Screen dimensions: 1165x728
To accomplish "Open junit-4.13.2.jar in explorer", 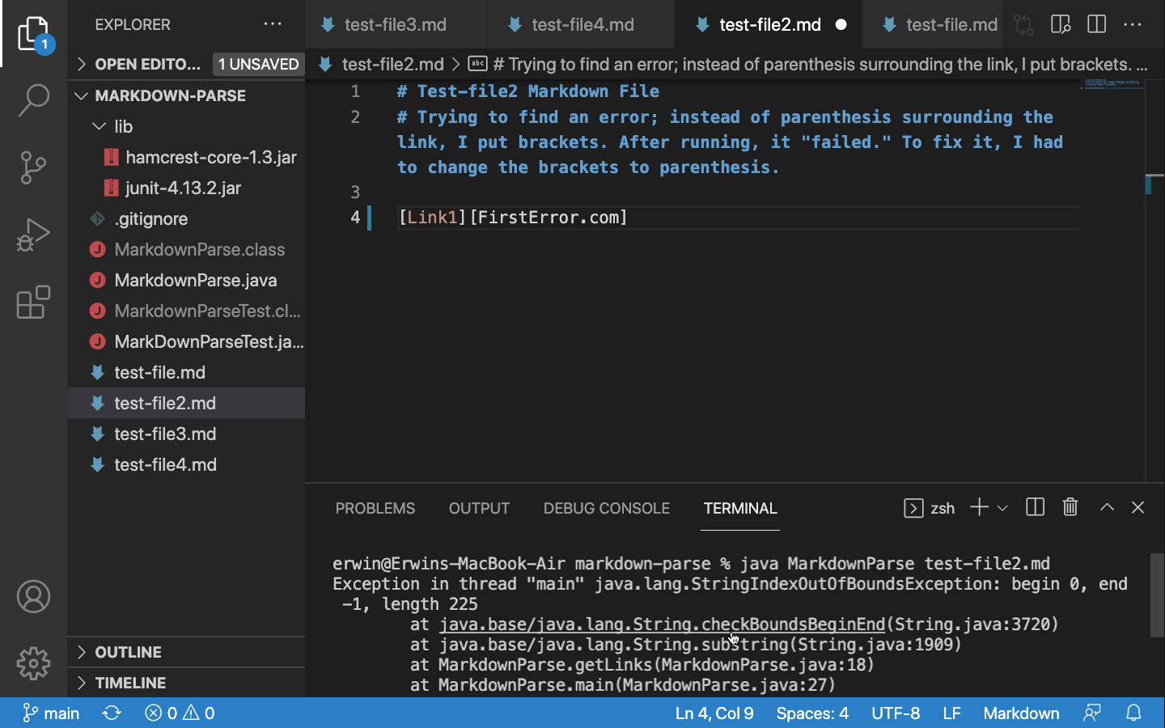I will pos(186,188).
